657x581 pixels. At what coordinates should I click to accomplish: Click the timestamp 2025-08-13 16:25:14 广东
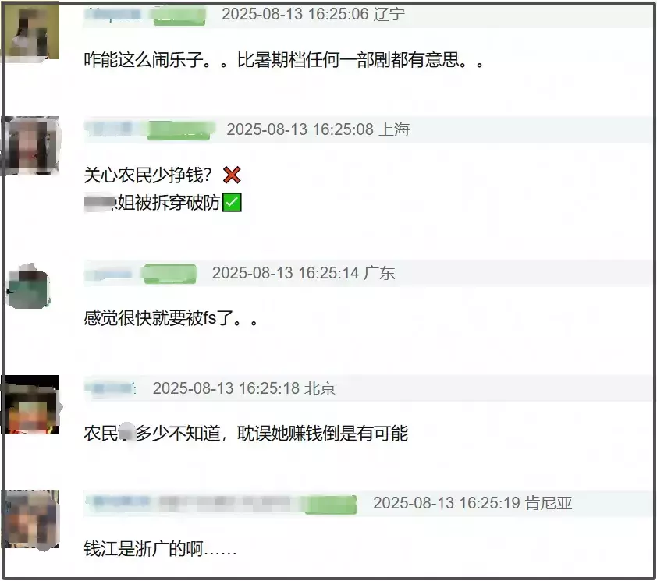[304, 273]
